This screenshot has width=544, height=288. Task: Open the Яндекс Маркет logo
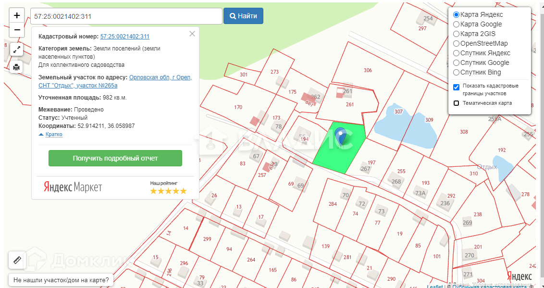pyautogui.click(x=73, y=188)
